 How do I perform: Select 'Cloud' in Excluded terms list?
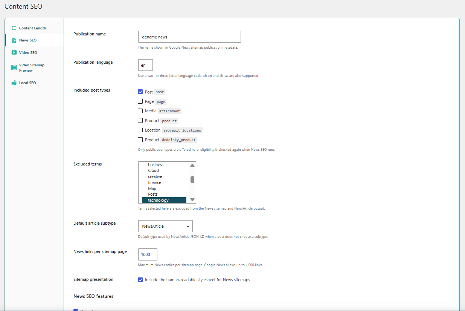tap(164, 170)
